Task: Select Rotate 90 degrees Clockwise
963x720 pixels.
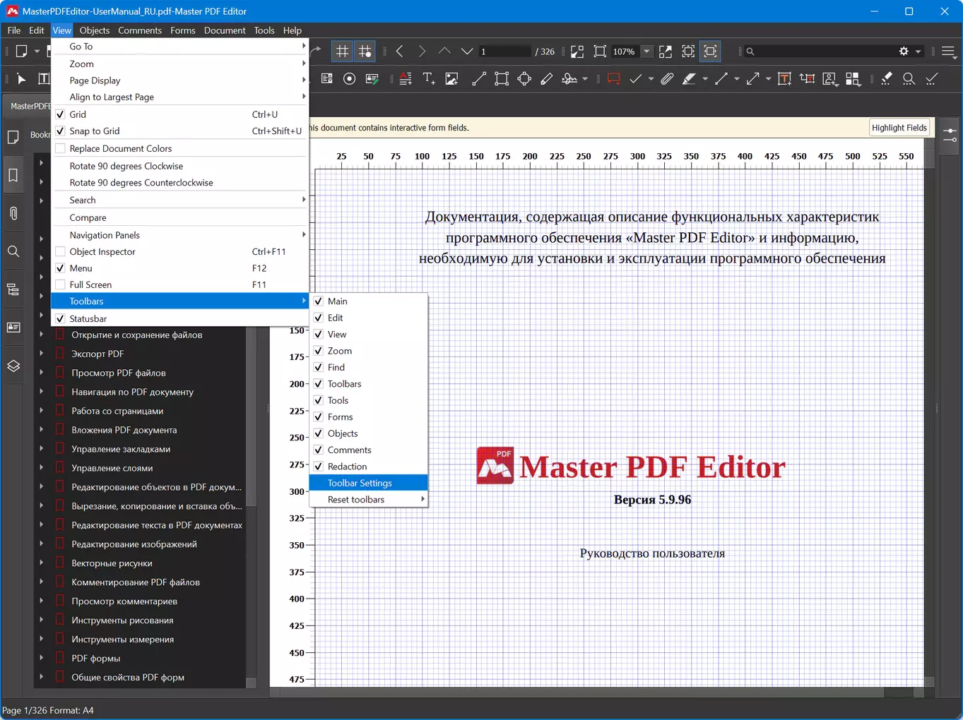Action: pos(126,166)
